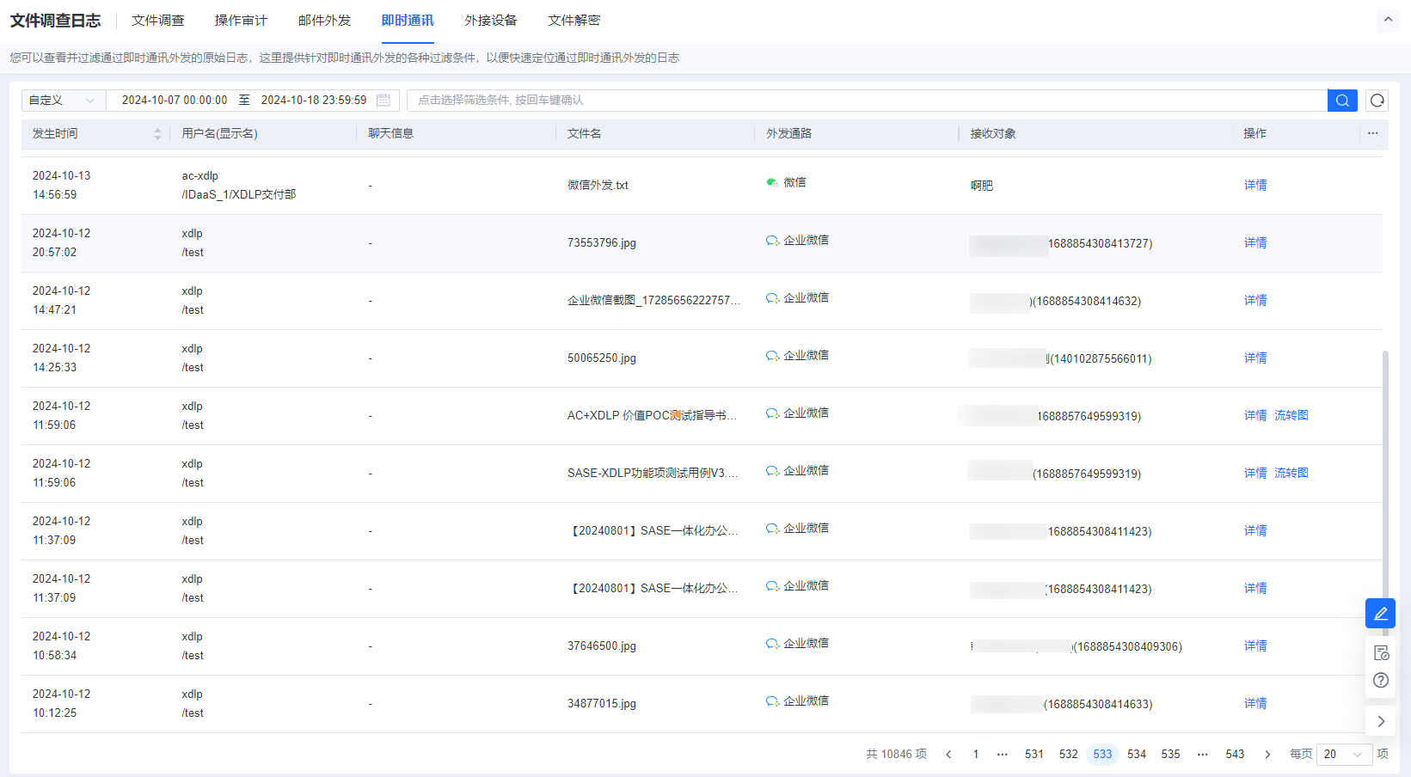Go to page 534

point(1136,755)
